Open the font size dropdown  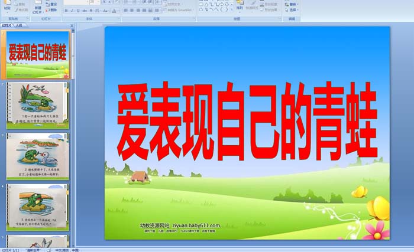tap(99, 2)
